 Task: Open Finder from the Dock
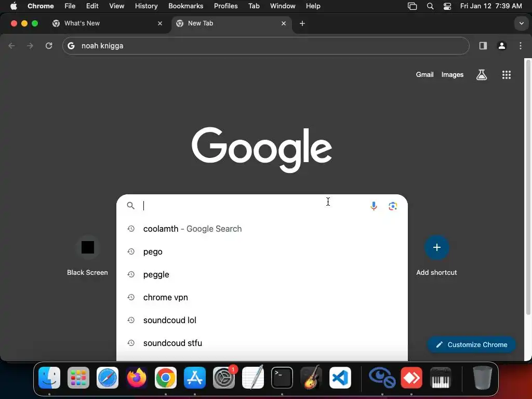click(49, 378)
